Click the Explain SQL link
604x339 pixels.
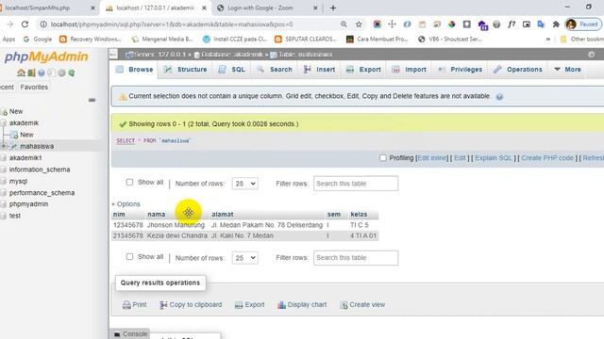(x=494, y=158)
